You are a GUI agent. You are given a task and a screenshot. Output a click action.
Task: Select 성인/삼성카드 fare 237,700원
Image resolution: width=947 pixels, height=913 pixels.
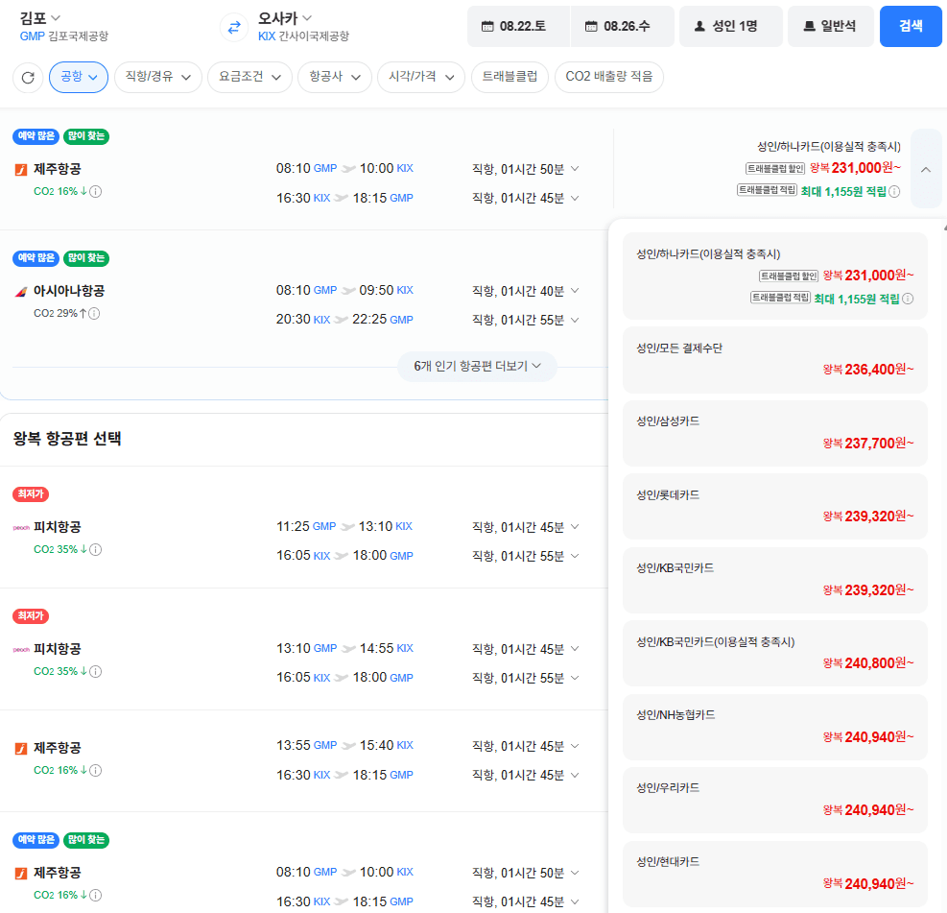point(775,433)
